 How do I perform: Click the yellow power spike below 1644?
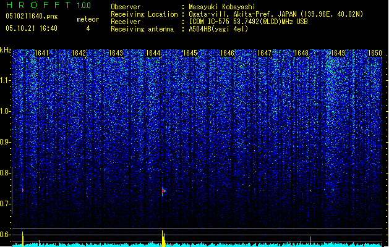pos(163,238)
